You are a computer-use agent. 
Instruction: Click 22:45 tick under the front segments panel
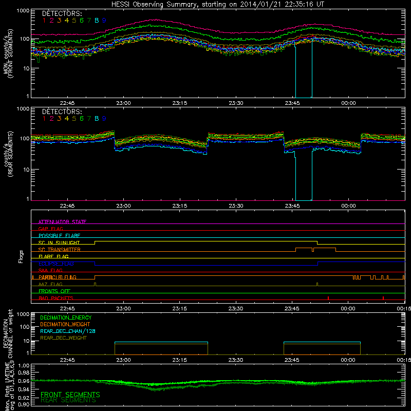click(x=67, y=103)
